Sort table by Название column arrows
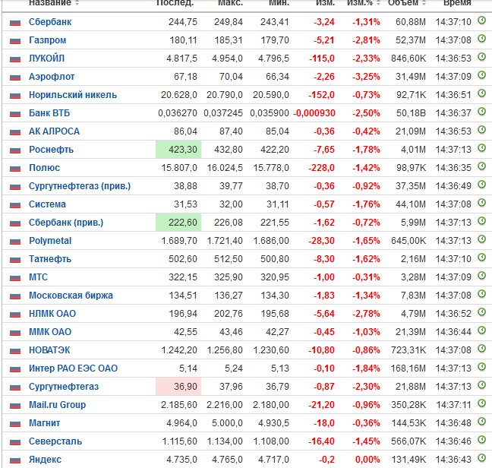 click(x=77, y=3)
